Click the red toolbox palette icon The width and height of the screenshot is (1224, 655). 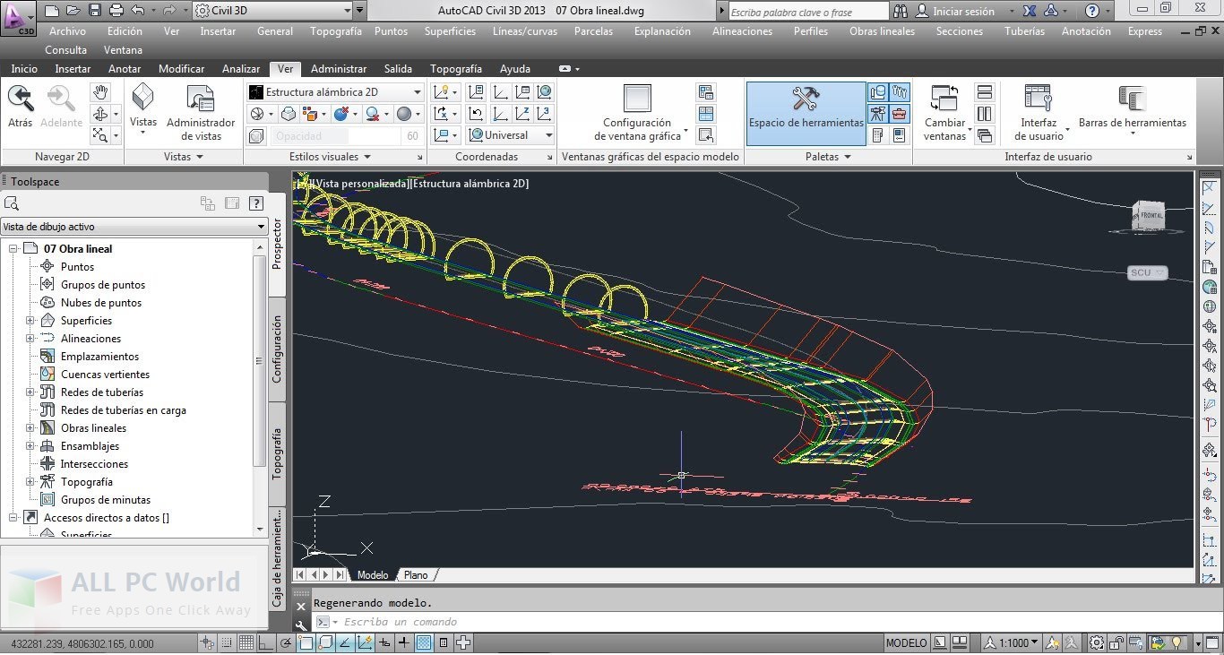pyautogui.click(x=900, y=114)
